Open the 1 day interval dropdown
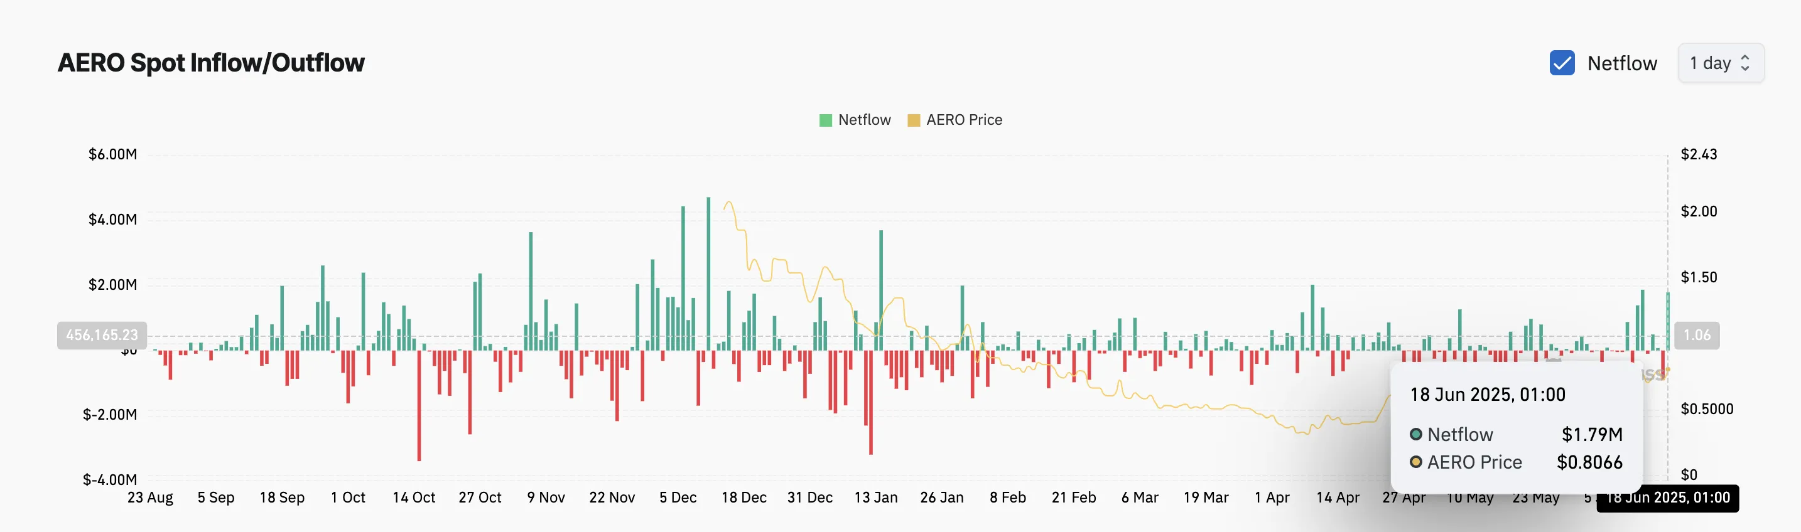Image resolution: width=1801 pixels, height=532 pixels. [x=1721, y=63]
